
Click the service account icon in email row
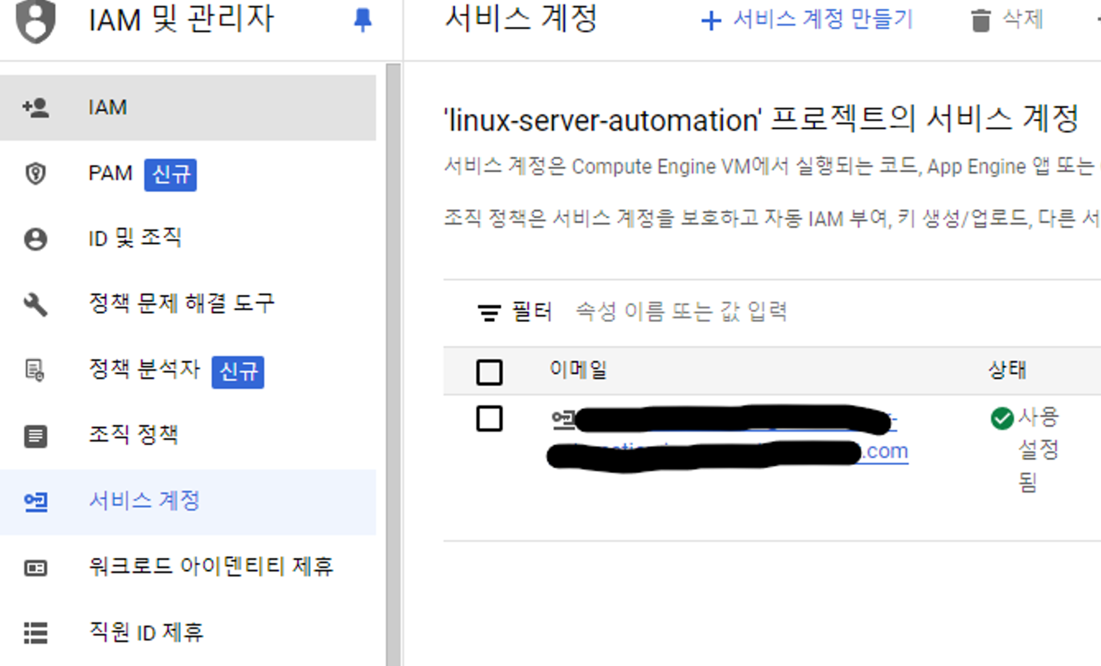pyautogui.click(x=563, y=420)
